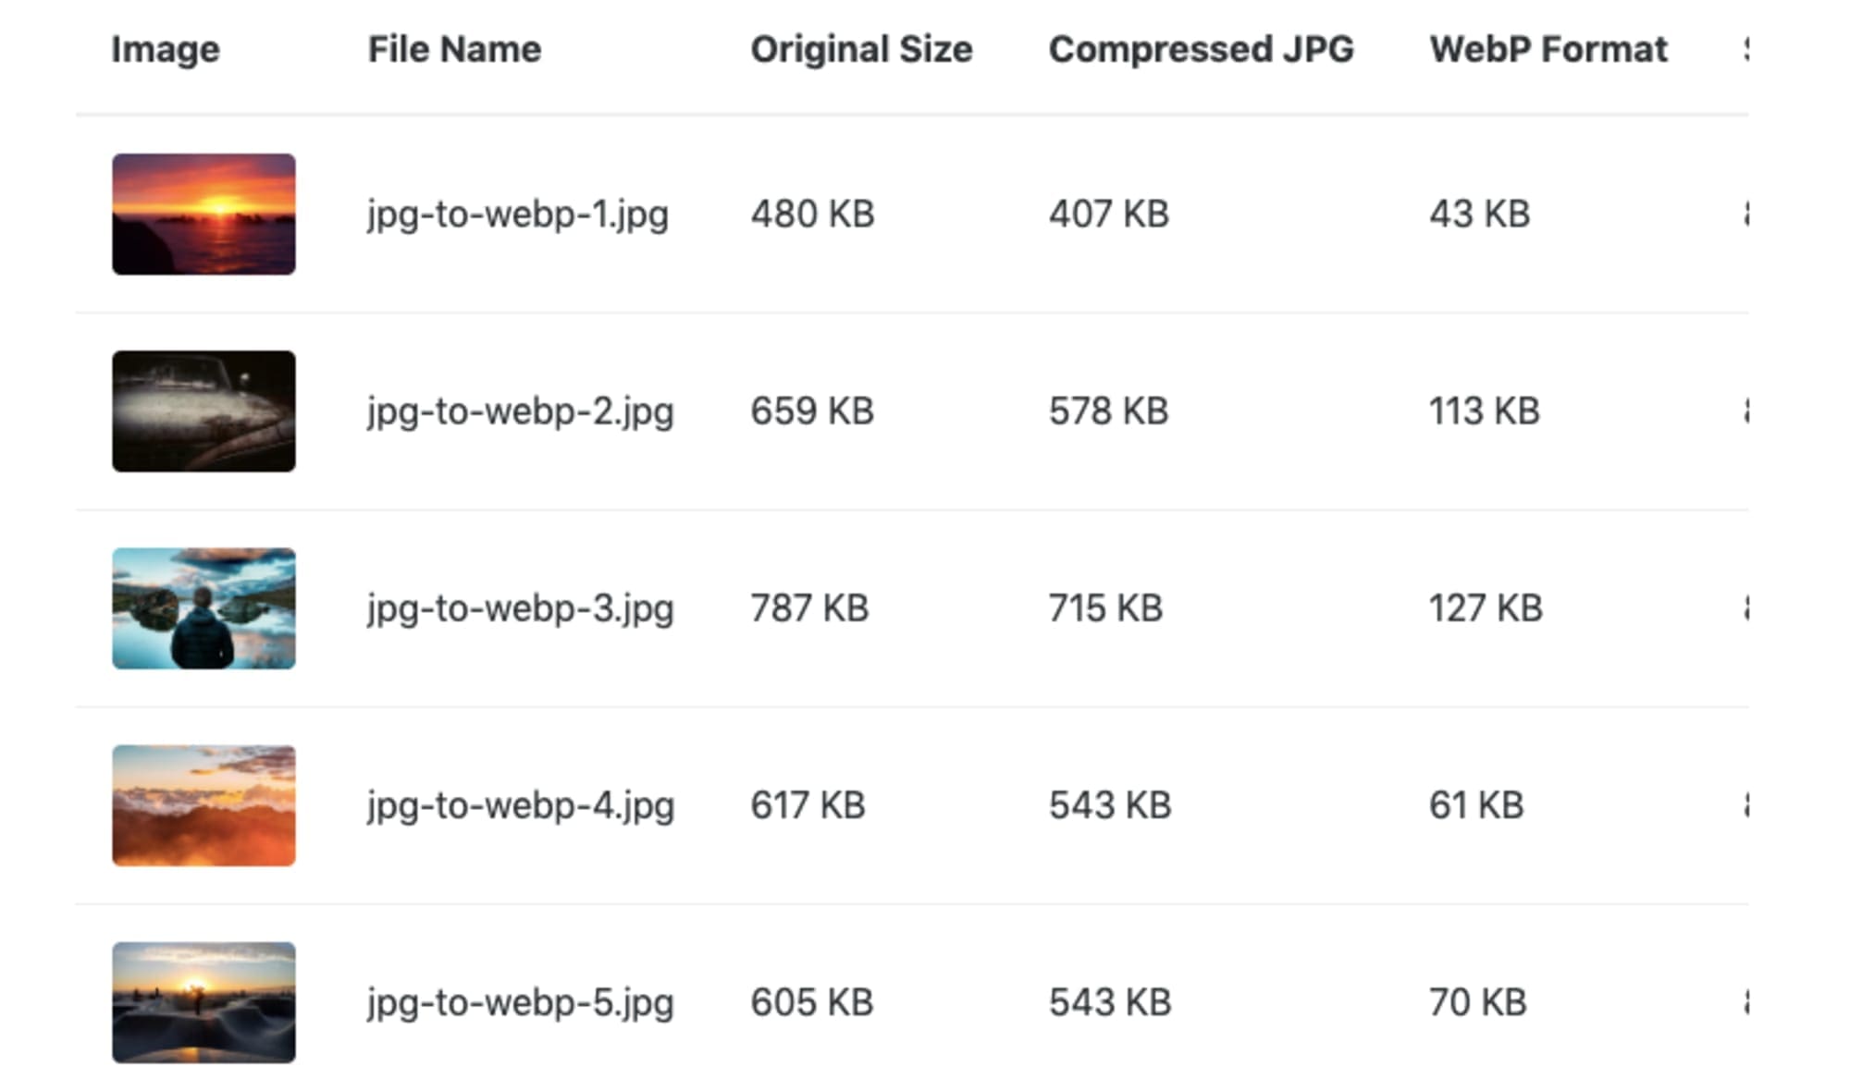
Task: Click the Image column header
Action: coord(166,49)
